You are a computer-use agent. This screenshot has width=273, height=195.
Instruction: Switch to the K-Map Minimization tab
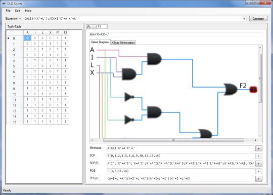(123, 43)
